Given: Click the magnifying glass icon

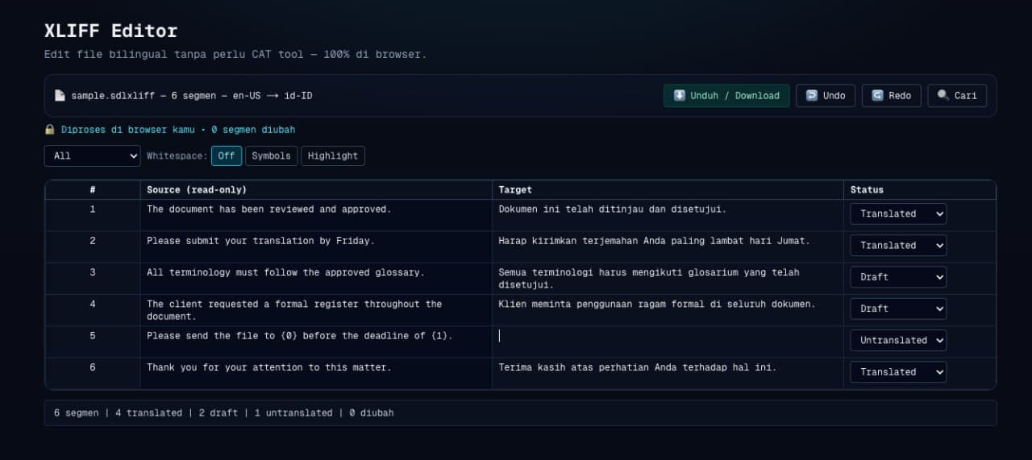Looking at the screenshot, I should coord(943,95).
